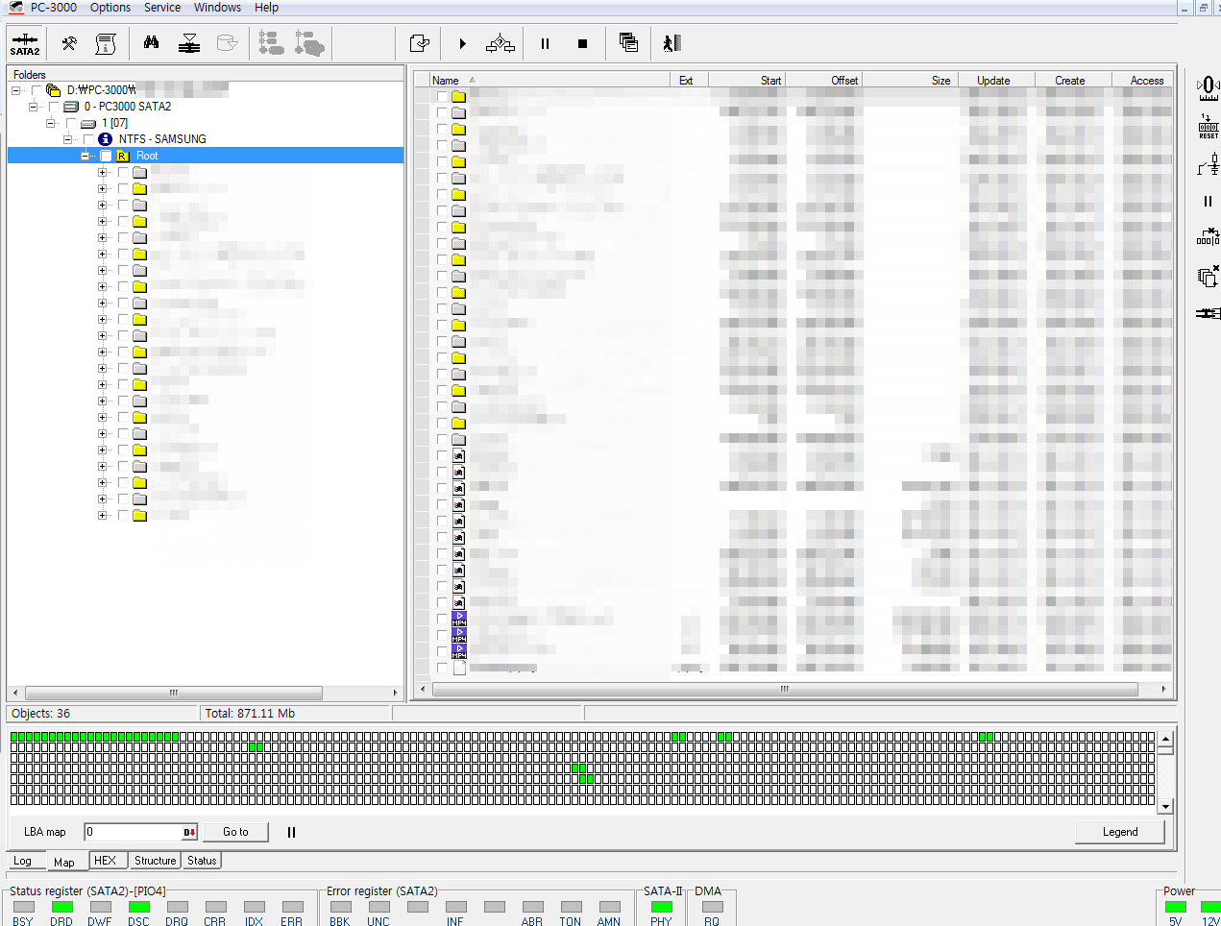Tick the checkbox for 0 - PC3000 SATA2
1221x926 pixels.
[54, 107]
